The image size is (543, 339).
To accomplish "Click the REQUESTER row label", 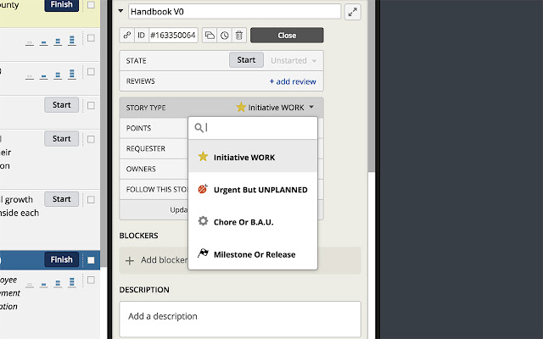I will pos(145,149).
